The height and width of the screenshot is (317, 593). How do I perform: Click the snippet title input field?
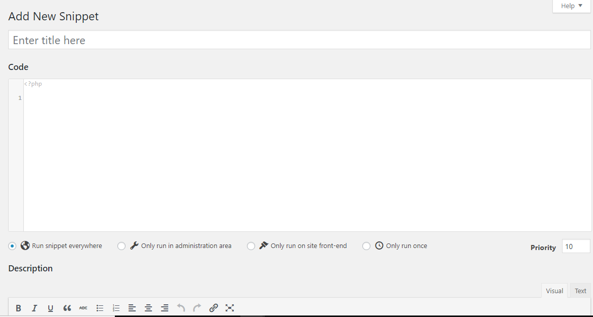[x=299, y=40]
